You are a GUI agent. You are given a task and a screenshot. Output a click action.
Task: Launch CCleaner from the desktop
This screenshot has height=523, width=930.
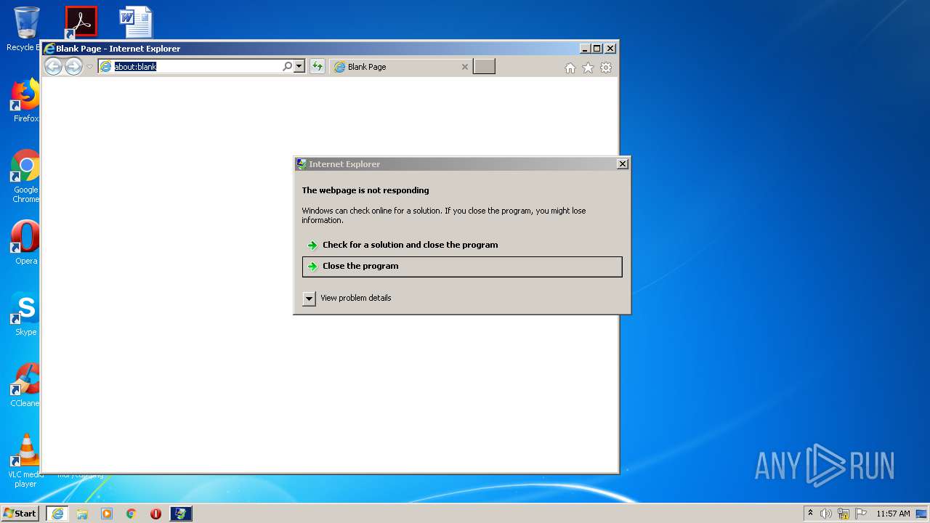[26, 385]
